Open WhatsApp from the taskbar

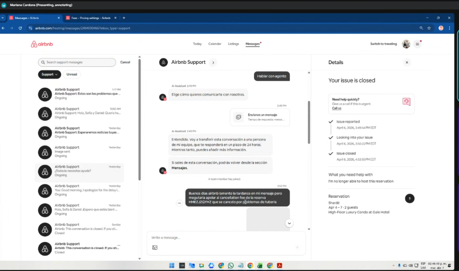[x=231, y=265]
